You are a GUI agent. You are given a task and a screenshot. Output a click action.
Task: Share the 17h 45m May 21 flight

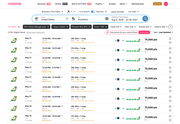click(x=170, y=48)
